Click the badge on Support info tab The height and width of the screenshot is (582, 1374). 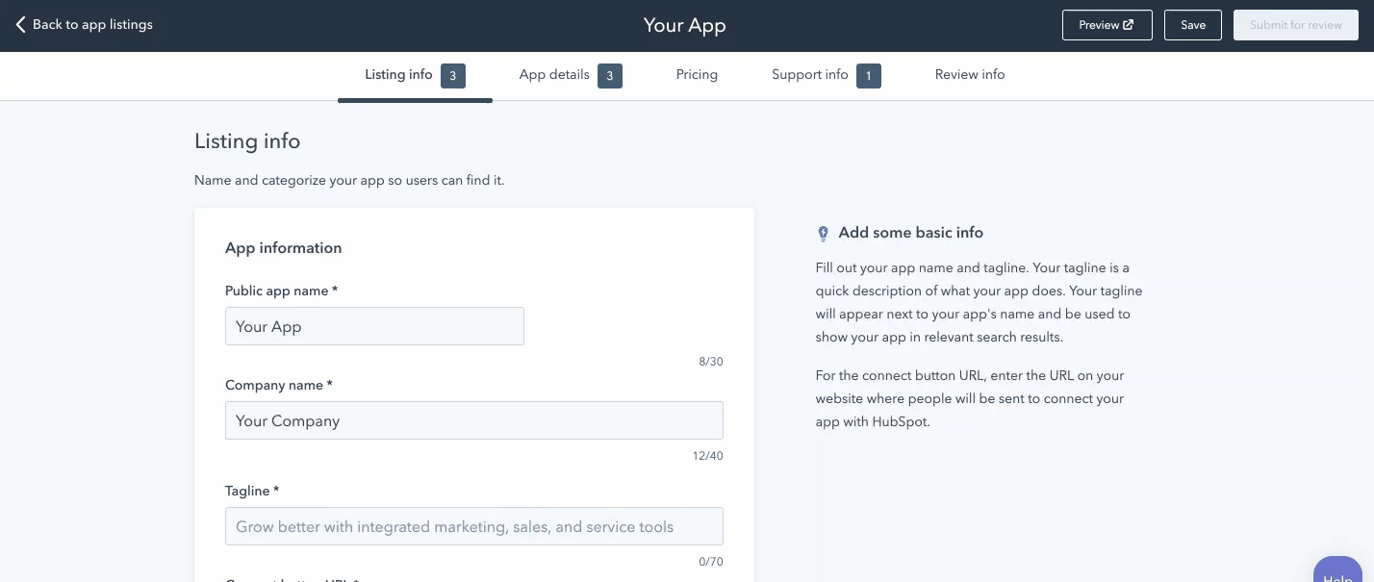coord(868,76)
